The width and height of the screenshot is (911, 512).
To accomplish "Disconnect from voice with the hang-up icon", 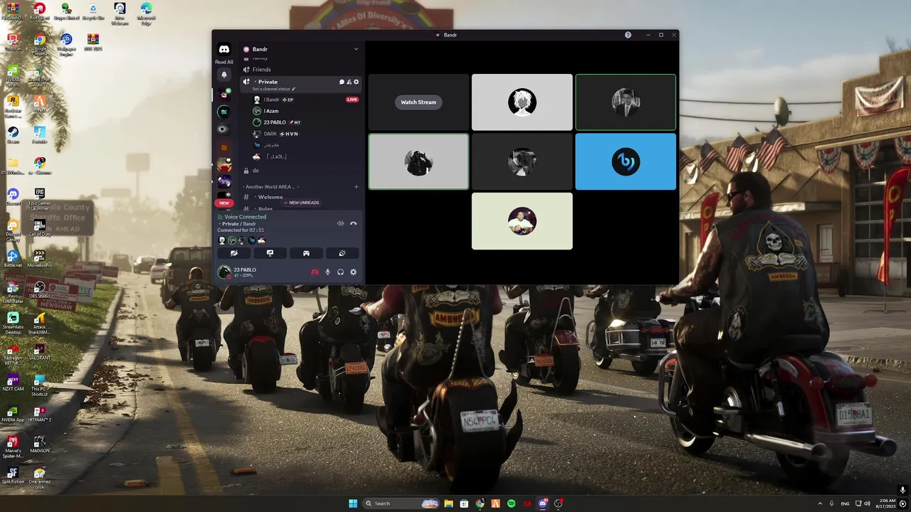I will (x=353, y=223).
